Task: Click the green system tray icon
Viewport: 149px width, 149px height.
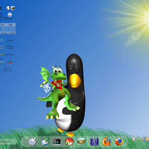Action: coord(139,140)
